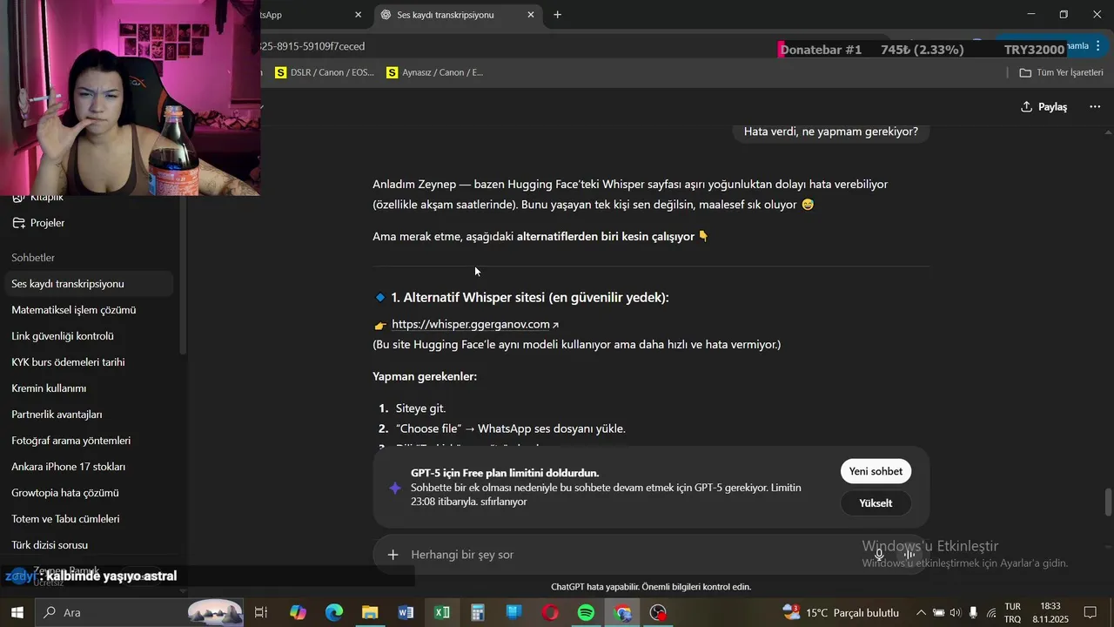Open the KYK burs ödemeleri tarihi chat
Screen dimensions: 1114x627
pyautogui.click(x=87, y=362)
